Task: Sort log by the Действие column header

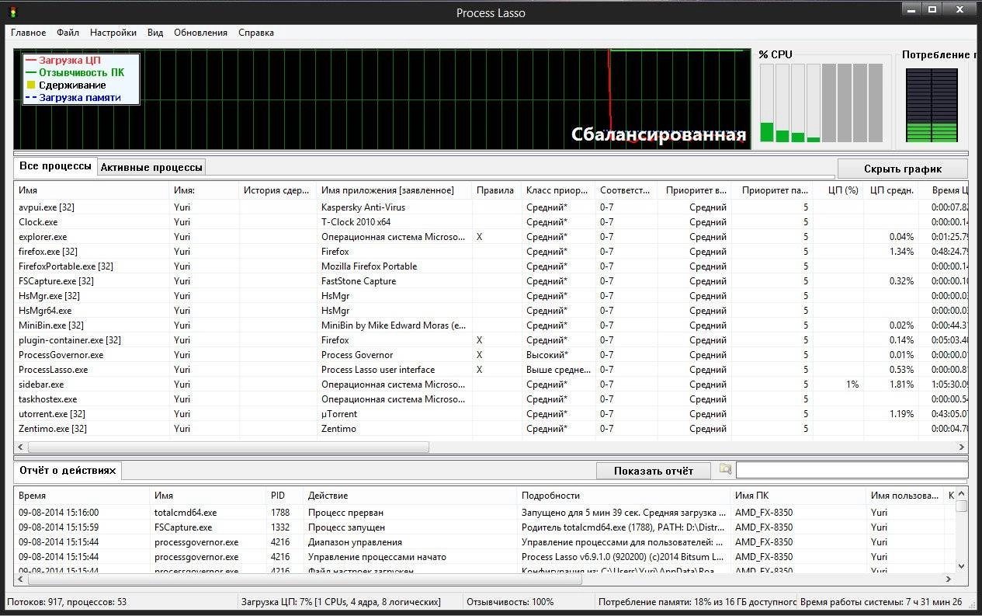Action: pos(410,495)
